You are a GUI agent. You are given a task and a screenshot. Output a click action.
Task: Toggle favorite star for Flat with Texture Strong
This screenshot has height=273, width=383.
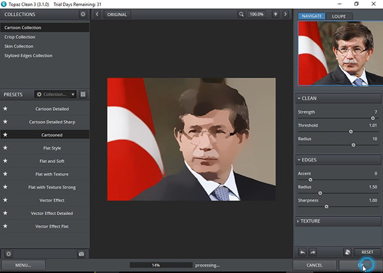click(5, 187)
